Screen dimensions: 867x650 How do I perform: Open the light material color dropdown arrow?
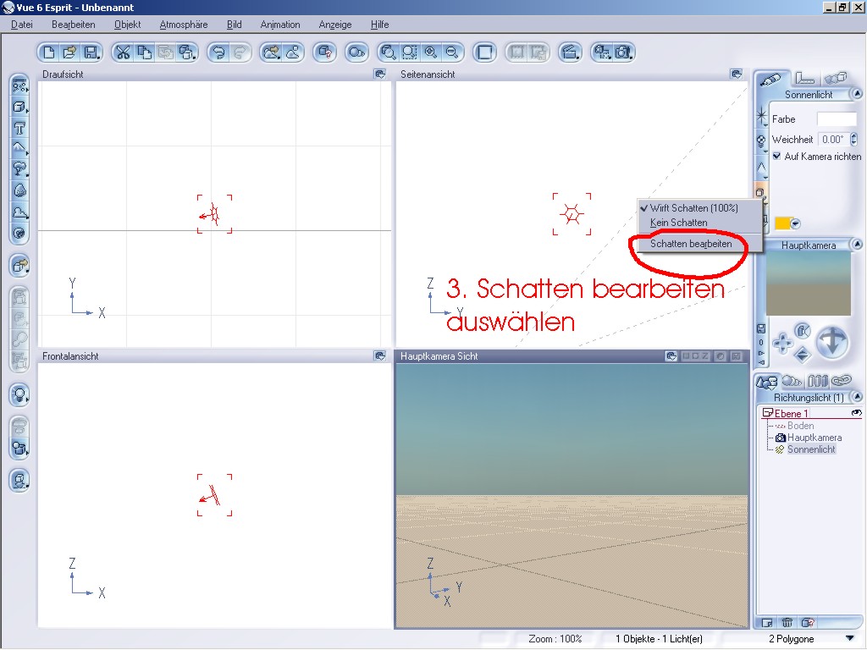pos(796,223)
